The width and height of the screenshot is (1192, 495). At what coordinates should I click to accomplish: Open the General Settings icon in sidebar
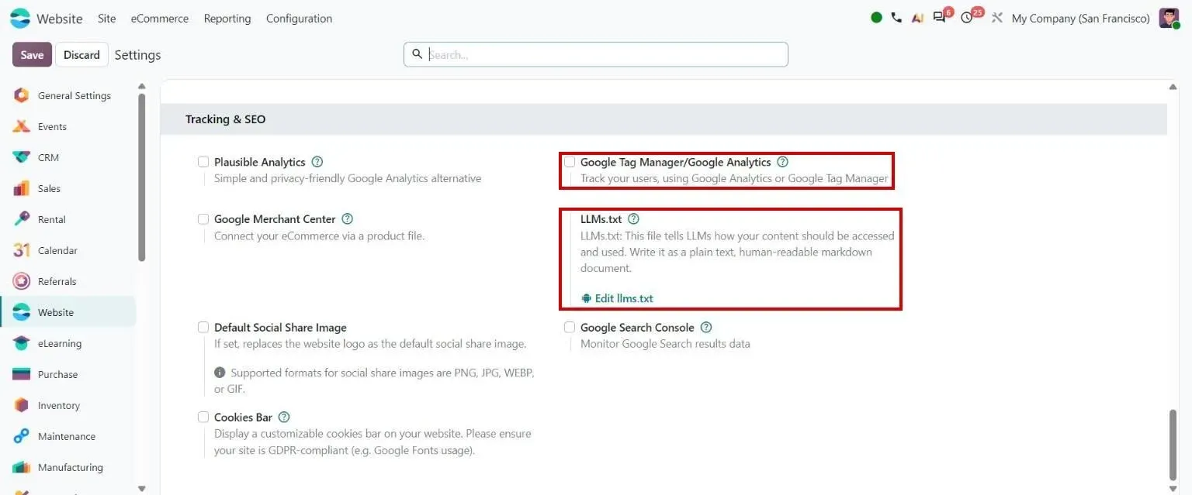(22, 96)
